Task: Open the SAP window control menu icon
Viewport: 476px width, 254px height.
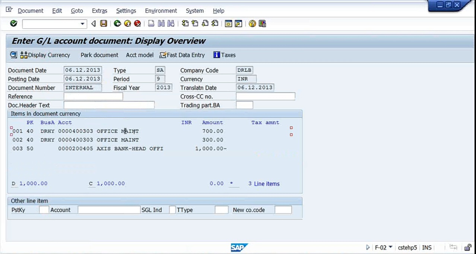Action: point(9,10)
